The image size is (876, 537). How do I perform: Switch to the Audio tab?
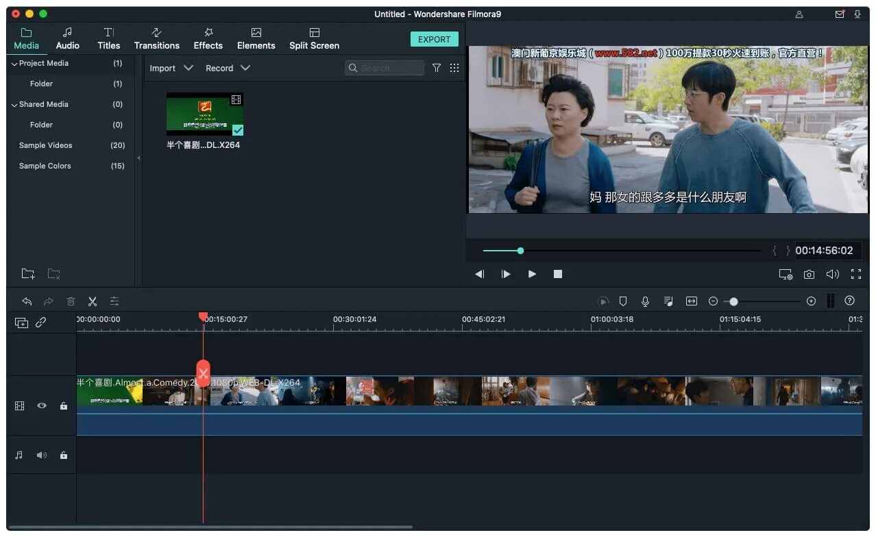(x=67, y=39)
